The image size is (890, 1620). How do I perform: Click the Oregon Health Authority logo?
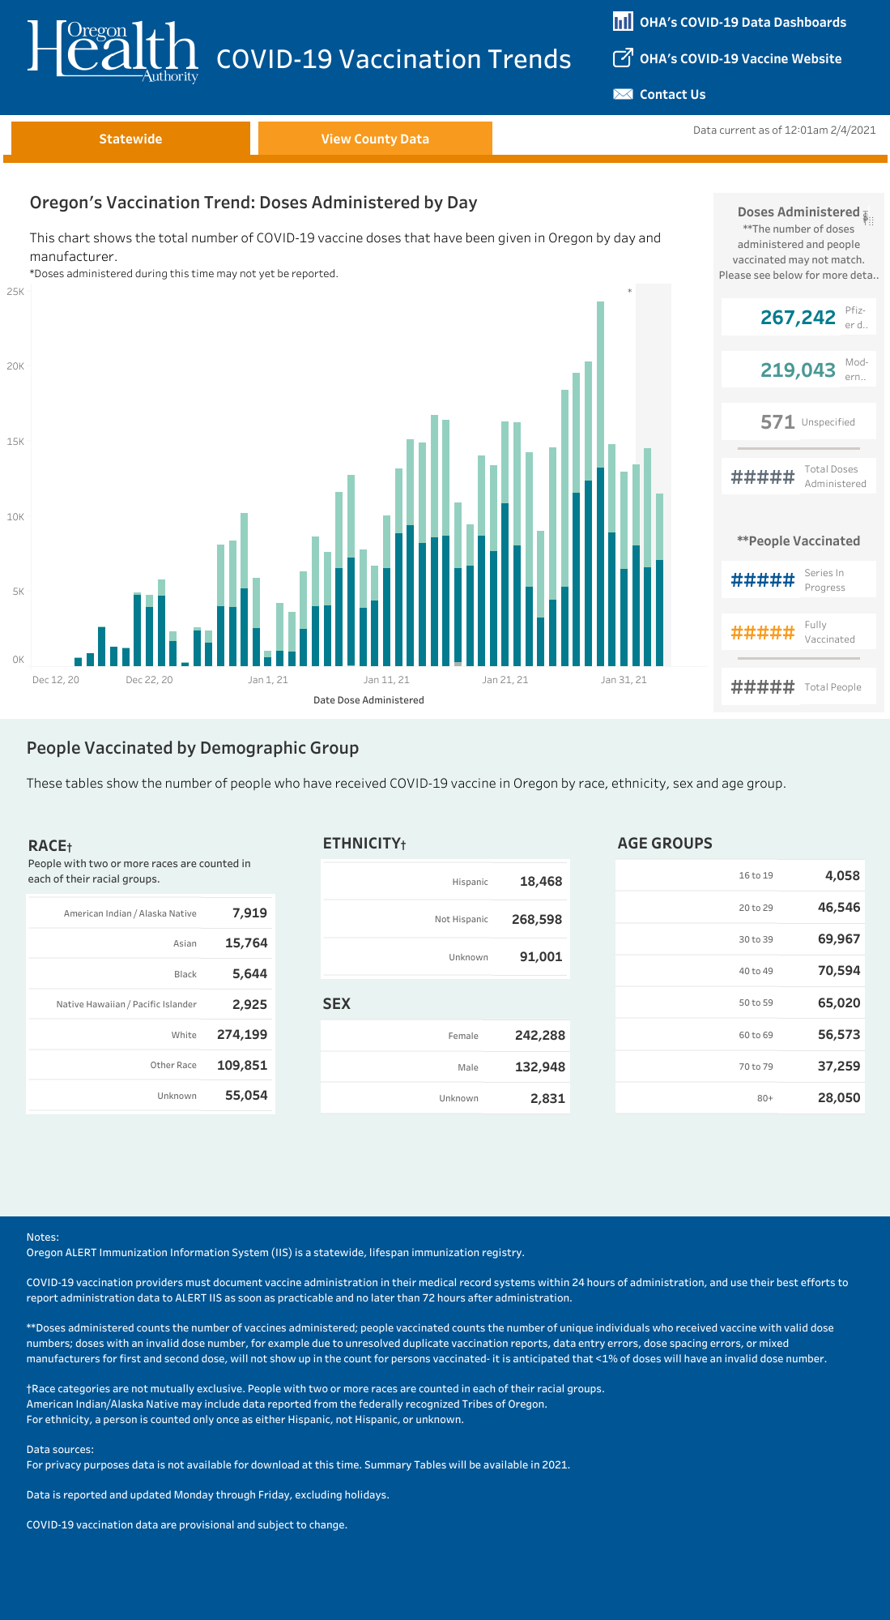coord(113,51)
